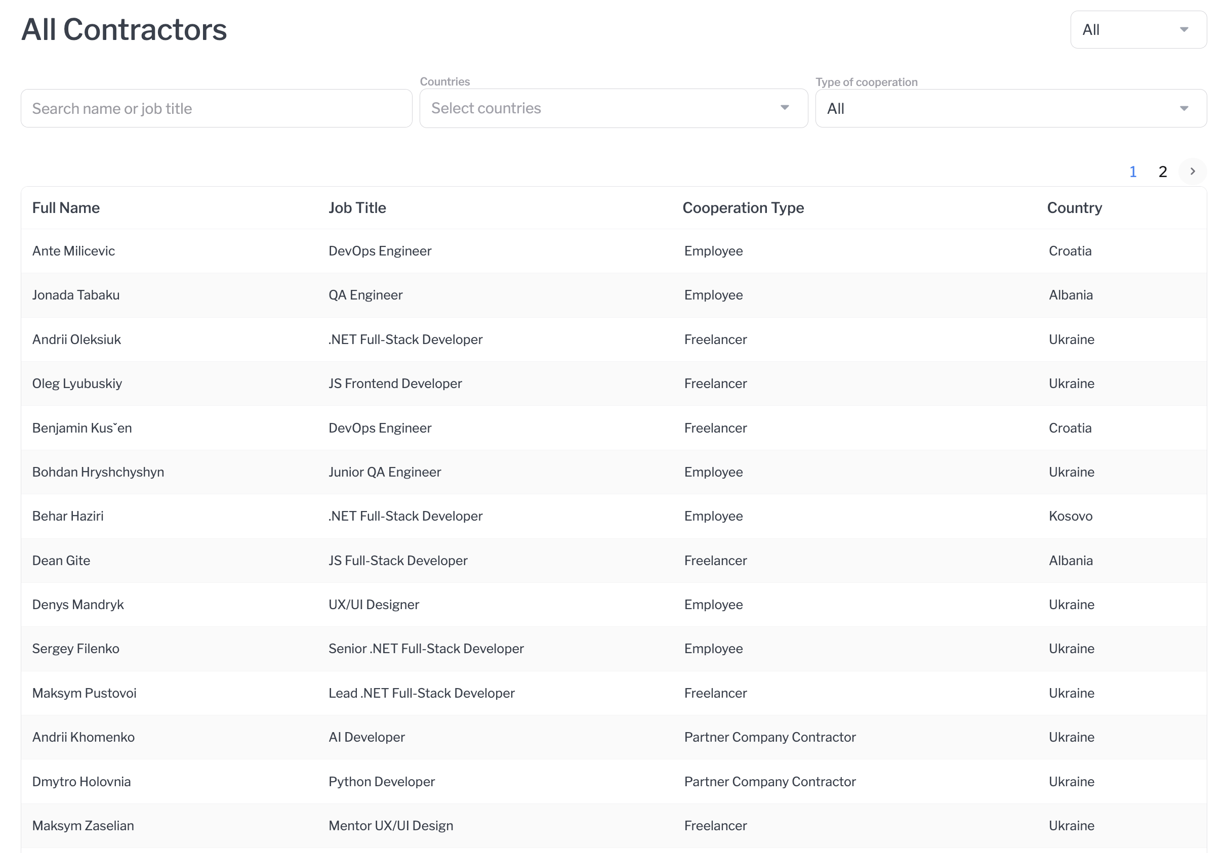
Task: Select the Dean Gite name cell
Action: (61, 561)
